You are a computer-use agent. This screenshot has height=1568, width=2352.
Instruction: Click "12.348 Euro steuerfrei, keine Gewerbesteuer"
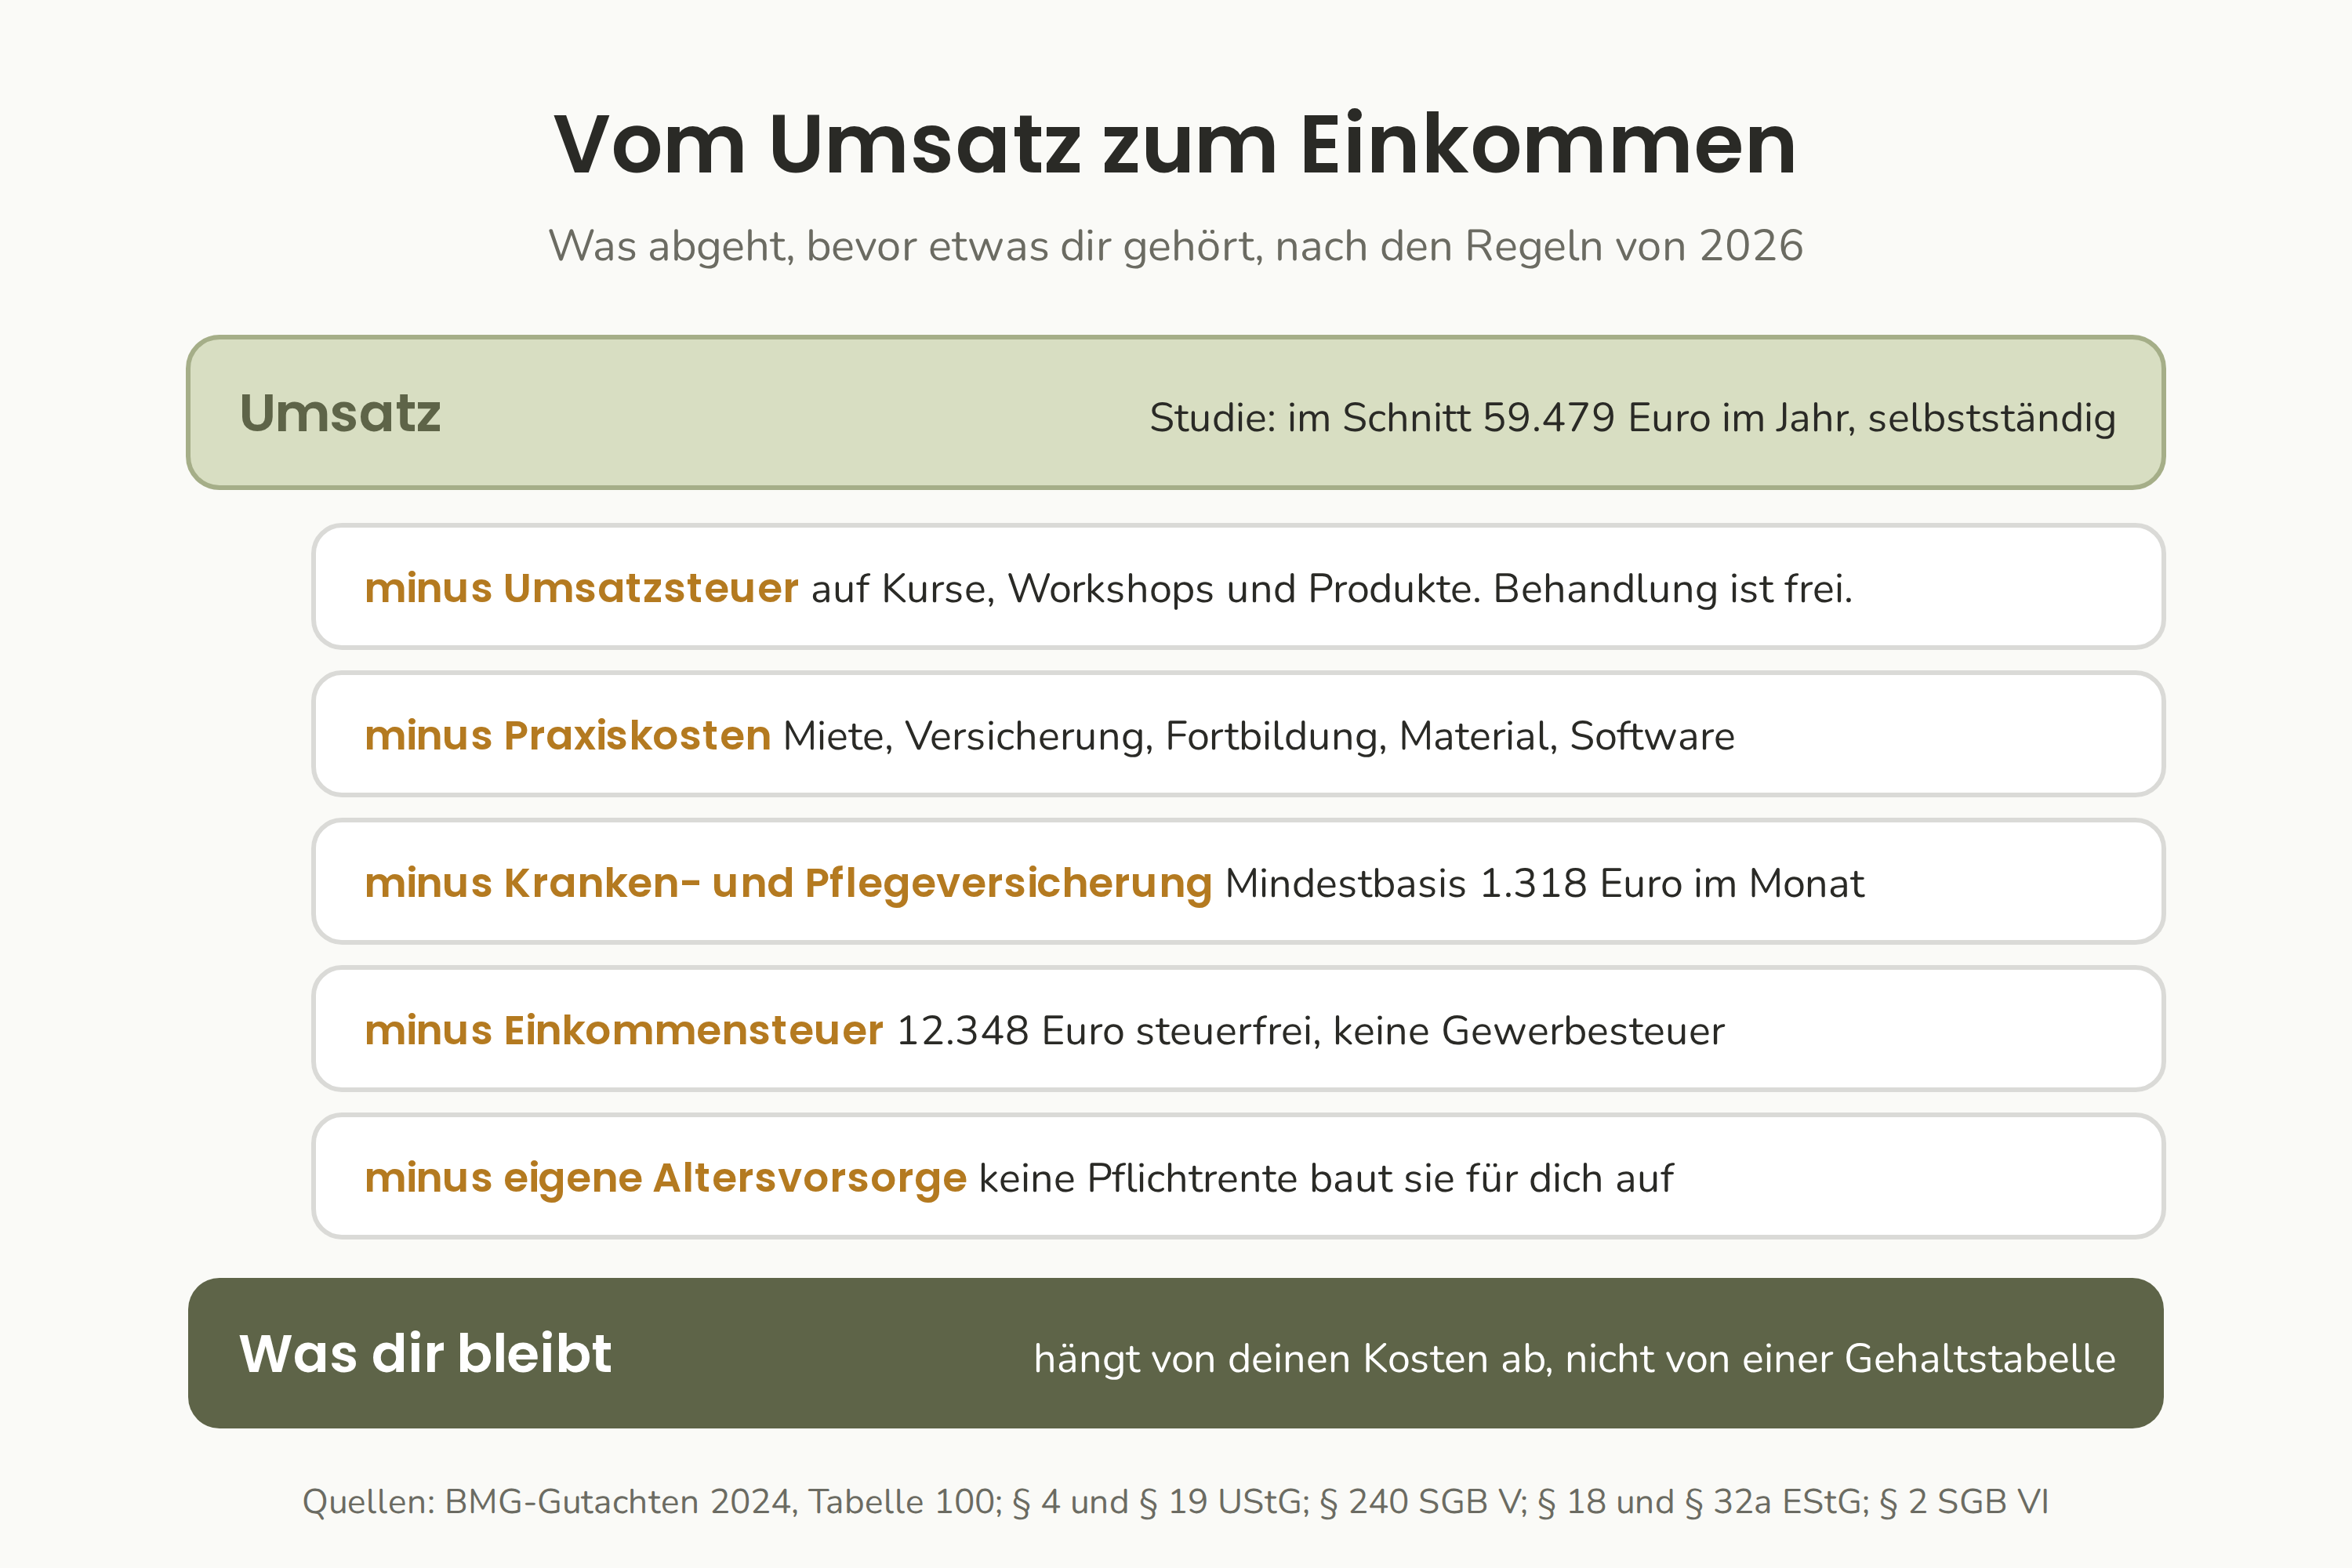tap(1311, 1031)
